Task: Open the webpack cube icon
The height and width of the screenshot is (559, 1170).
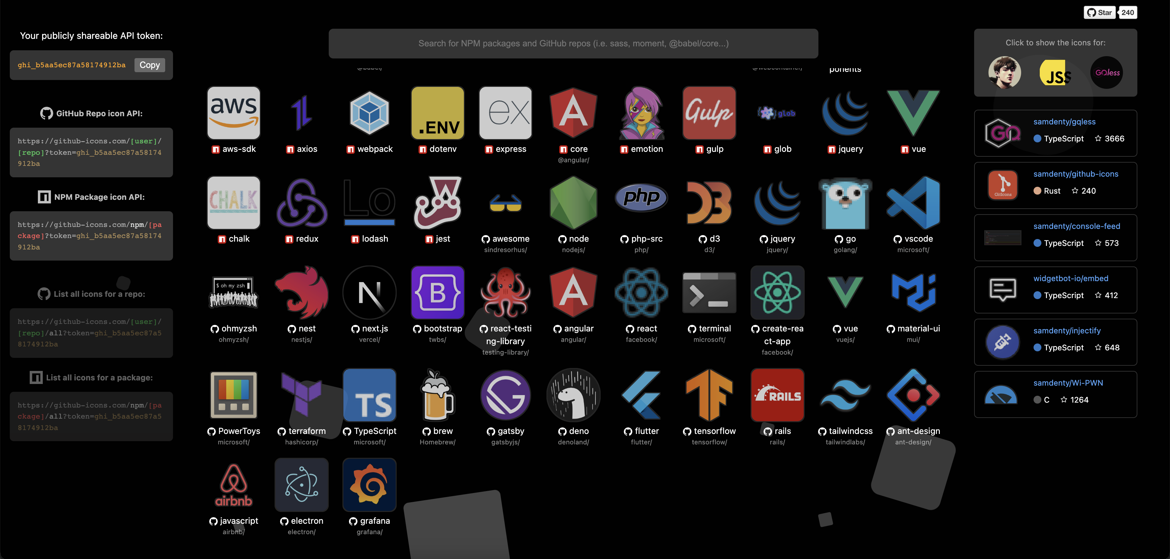Action: 369,113
